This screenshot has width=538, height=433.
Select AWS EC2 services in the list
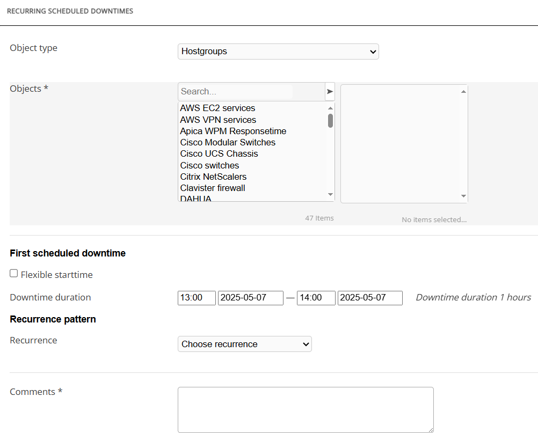217,108
